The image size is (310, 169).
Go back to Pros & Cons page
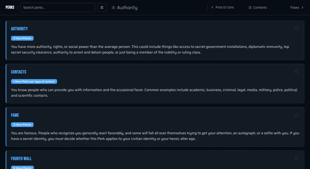pos(222,7)
